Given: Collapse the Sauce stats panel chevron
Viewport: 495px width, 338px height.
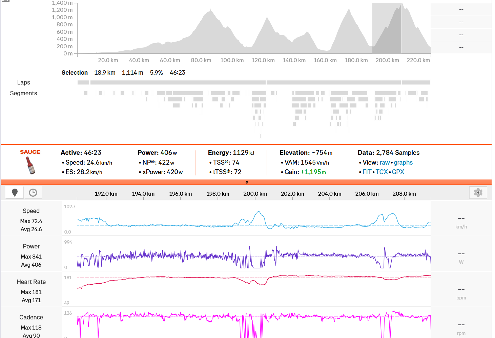Looking at the screenshot, I should [x=247, y=182].
